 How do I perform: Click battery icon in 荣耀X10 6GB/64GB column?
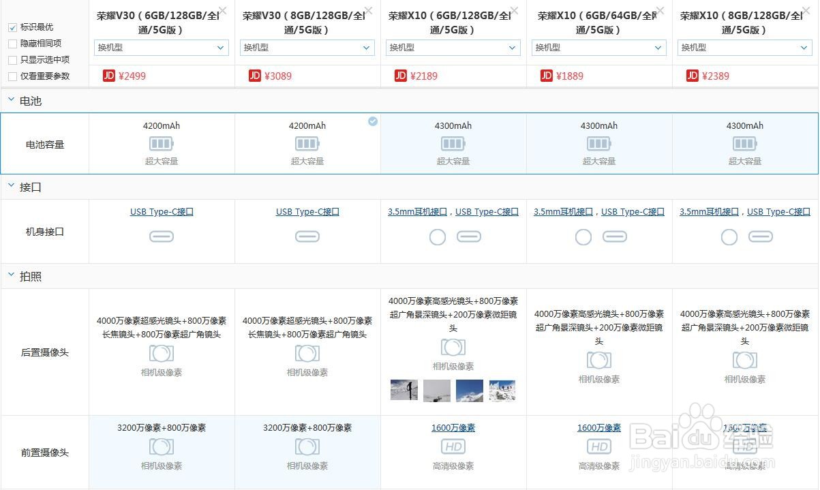click(x=599, y=144)
